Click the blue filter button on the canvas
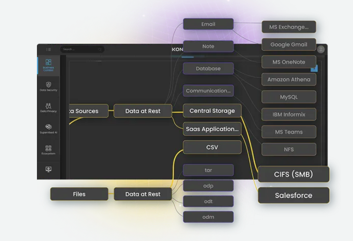This screenshot has height=241, width=353. [314, 69]
